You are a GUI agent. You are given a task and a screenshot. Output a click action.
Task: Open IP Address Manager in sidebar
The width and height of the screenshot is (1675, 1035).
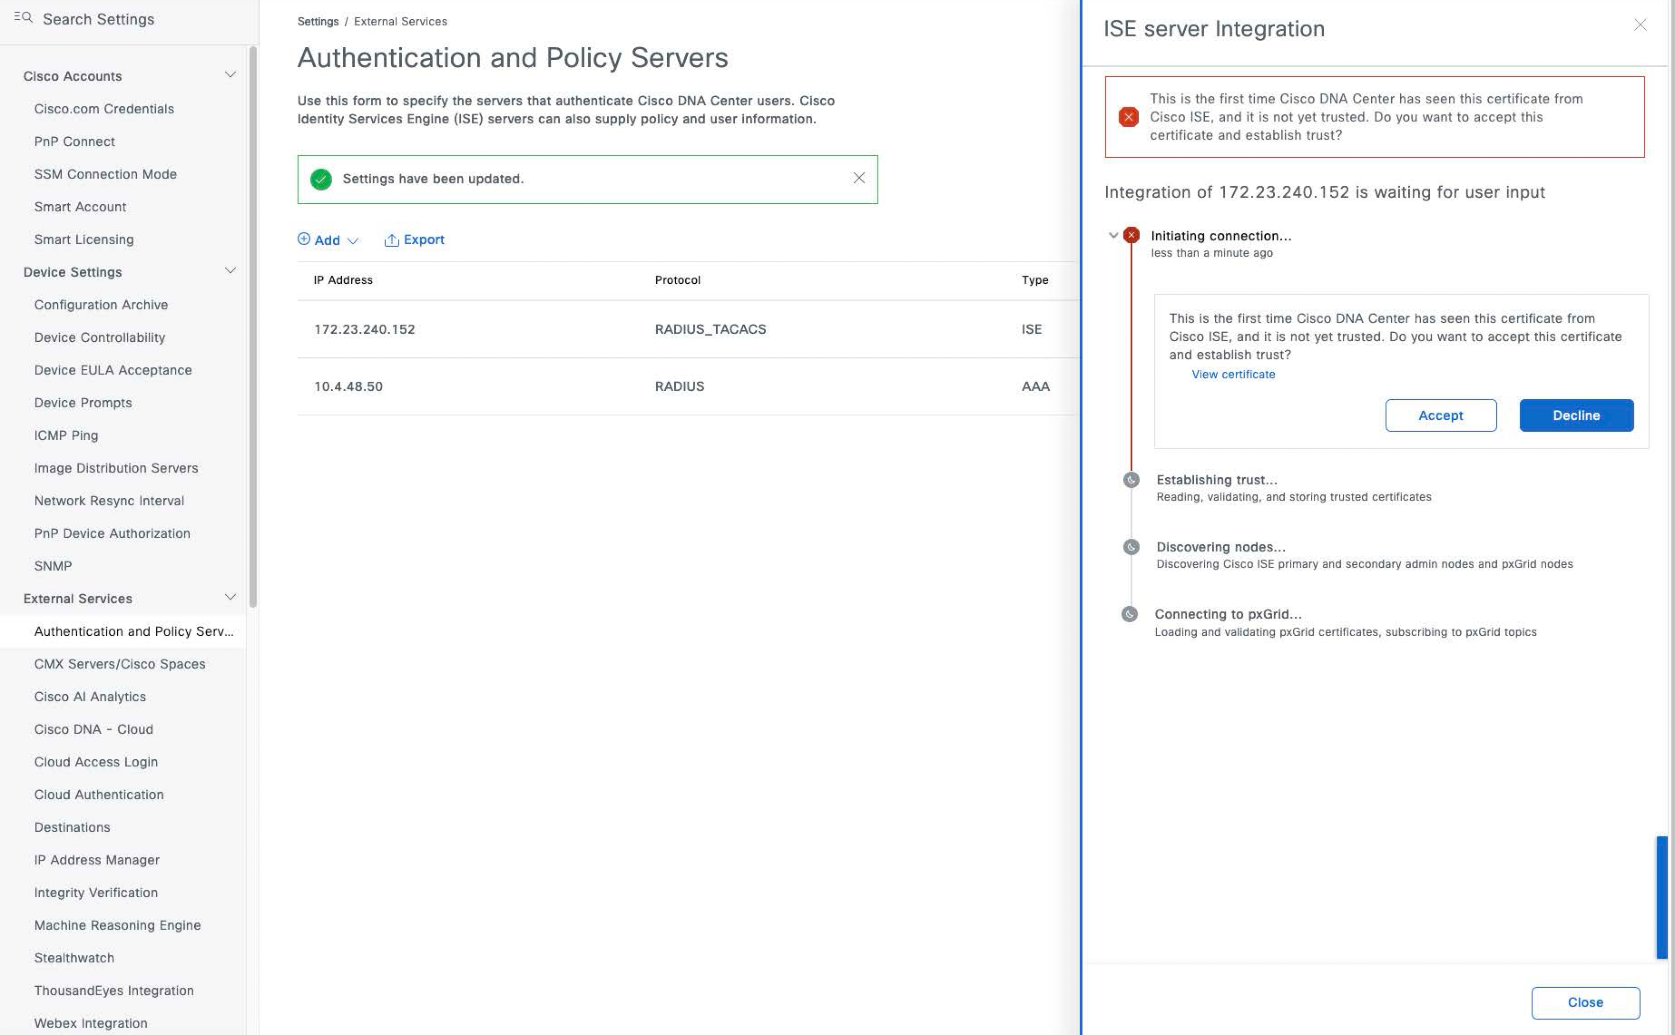96,860
